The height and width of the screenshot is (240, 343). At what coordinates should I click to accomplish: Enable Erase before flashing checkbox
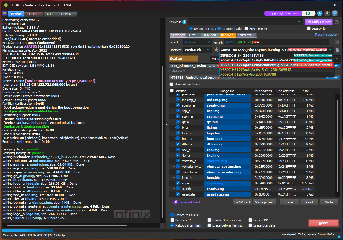pos(209,225)
